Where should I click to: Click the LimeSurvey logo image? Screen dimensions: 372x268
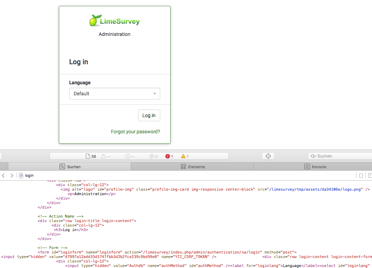[x=114, y=20]
